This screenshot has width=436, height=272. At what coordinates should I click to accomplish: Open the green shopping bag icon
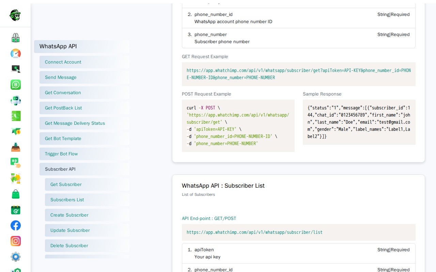pyautogui.click(x=16, y=194)
